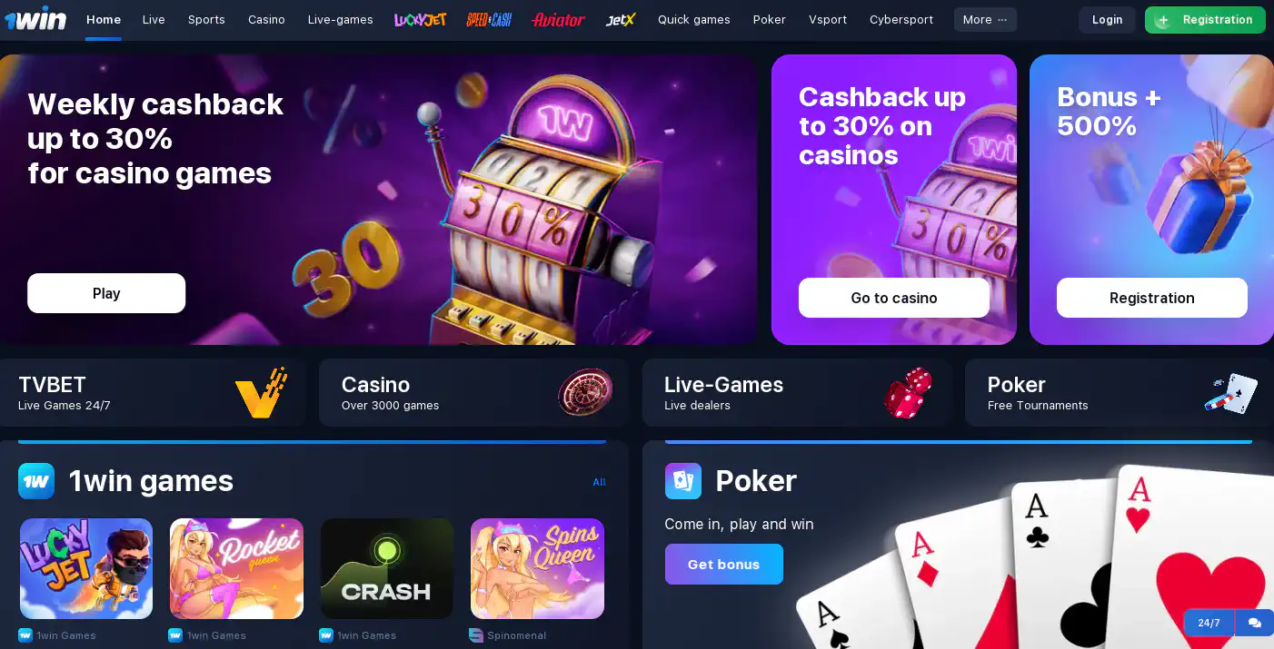Click the Go to casino button
This screenshot has width=1274, height=649.
[894, 298]
